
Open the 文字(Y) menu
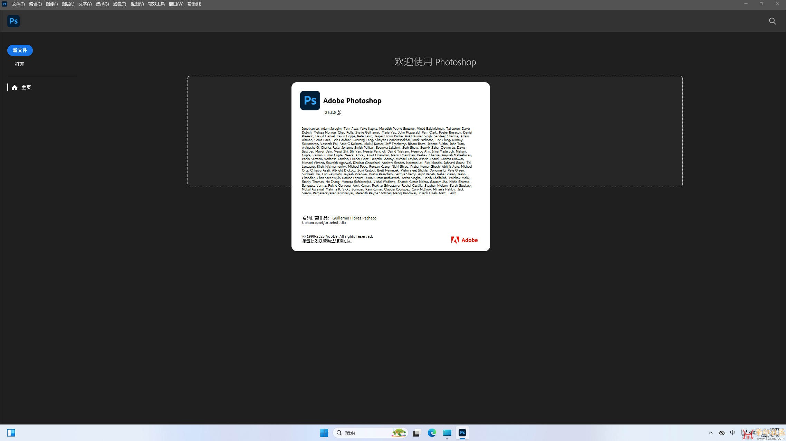[x=85, y=4]
